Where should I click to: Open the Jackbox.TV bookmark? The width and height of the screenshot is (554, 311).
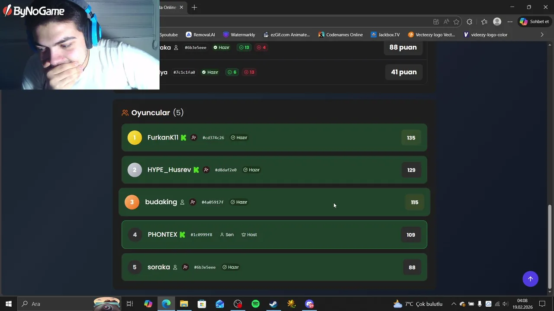point(385,35)
